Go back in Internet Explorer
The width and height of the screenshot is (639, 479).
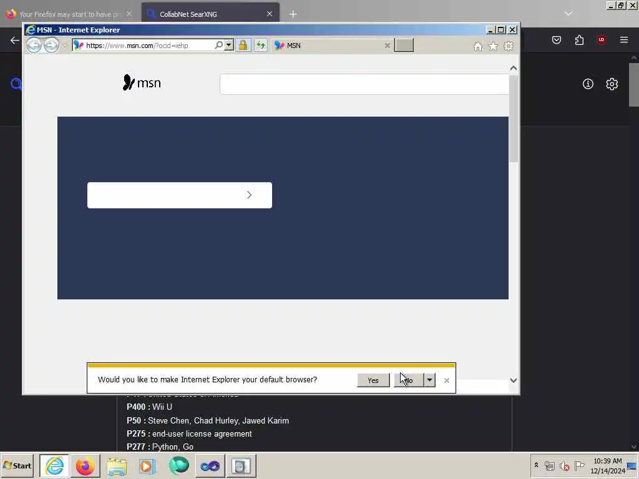point(34,45)
